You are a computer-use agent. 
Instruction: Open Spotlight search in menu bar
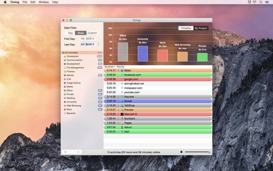[261, 2]
